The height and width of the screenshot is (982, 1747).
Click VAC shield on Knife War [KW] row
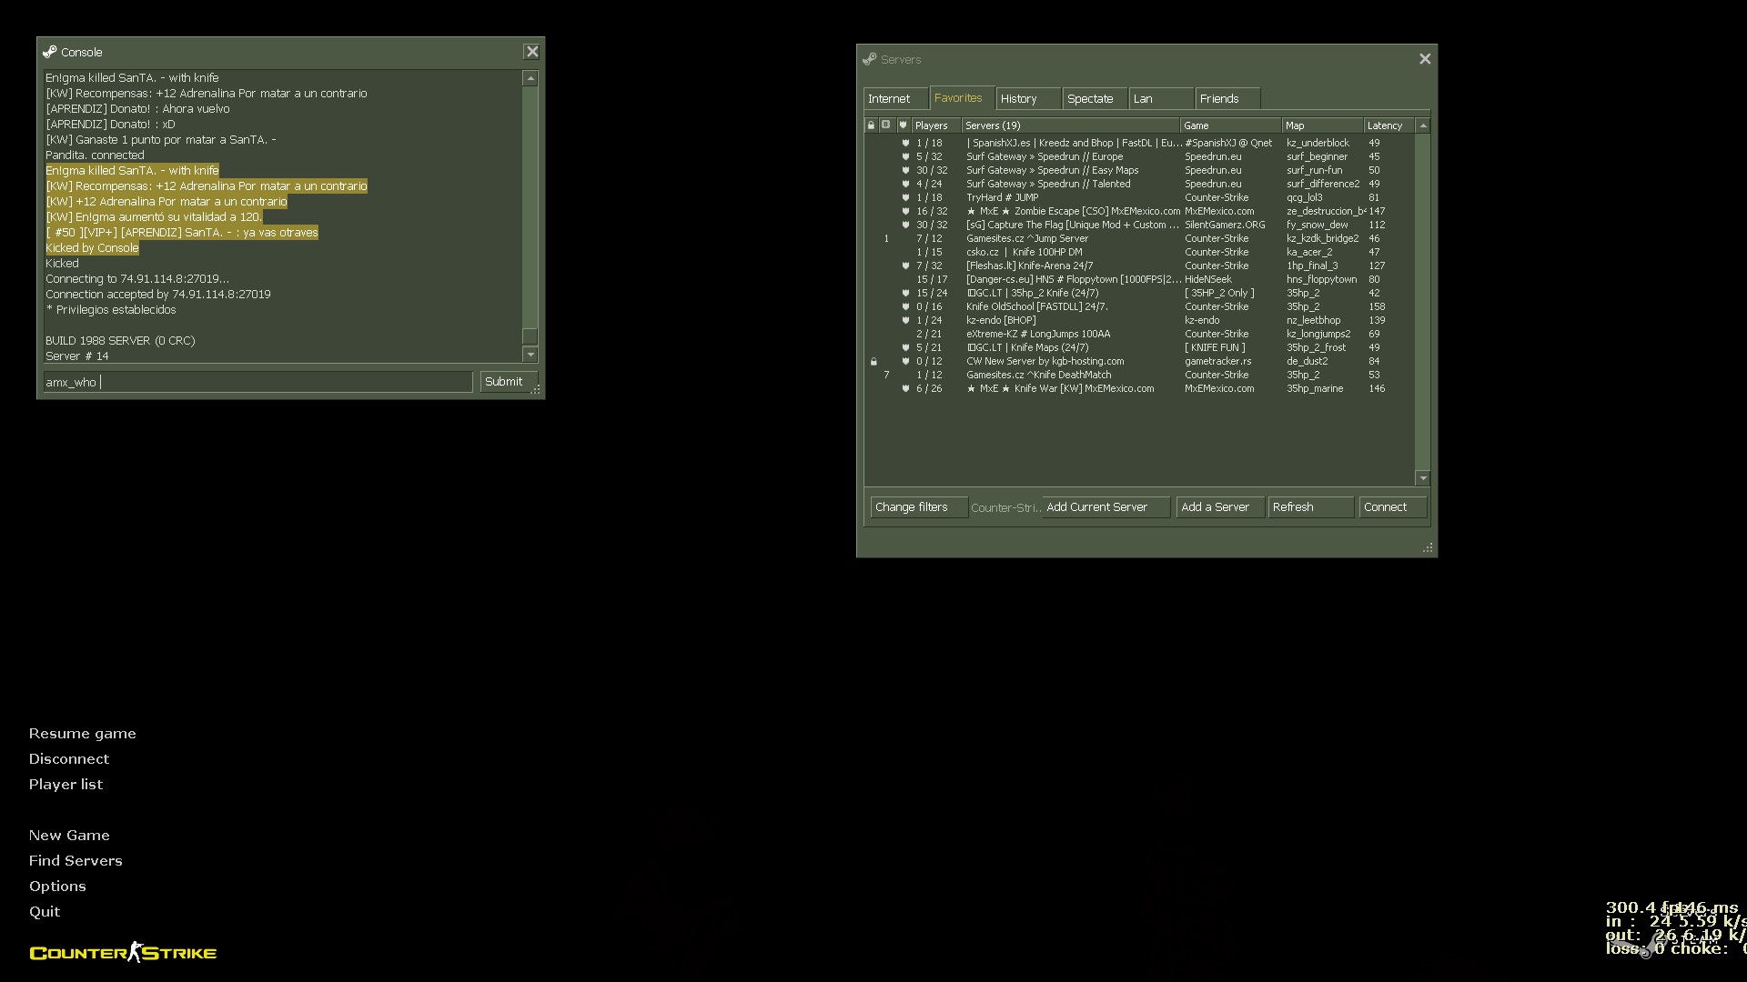point(905,388)
